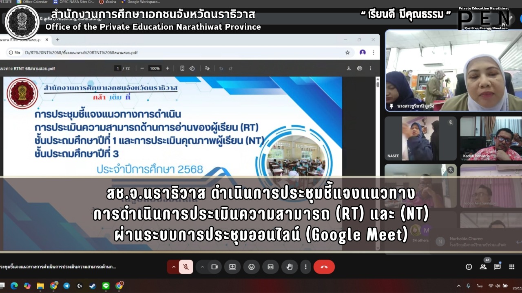Image resolution: width=522 pixels, height=293 pixels.
Task: Print the PDF document
Action: click(x=359, y=68)
